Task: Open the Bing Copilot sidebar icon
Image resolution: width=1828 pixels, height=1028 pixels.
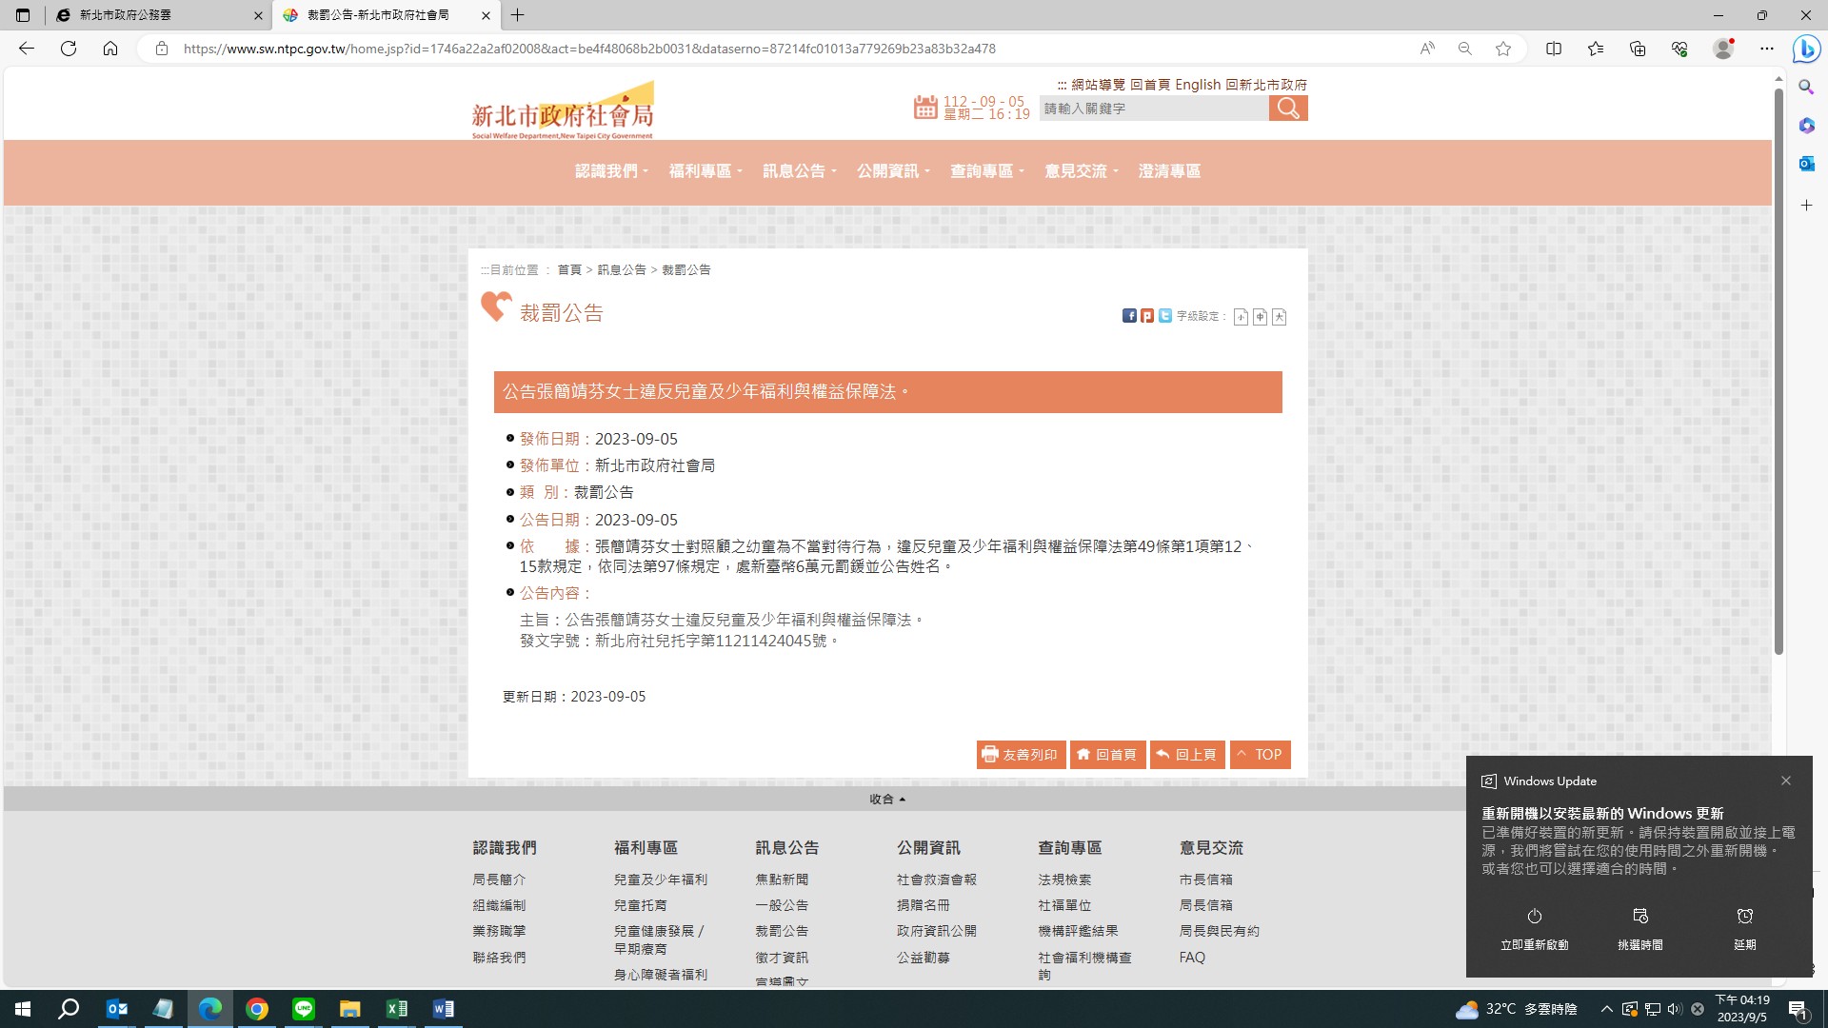Action: pos(1806,49)
